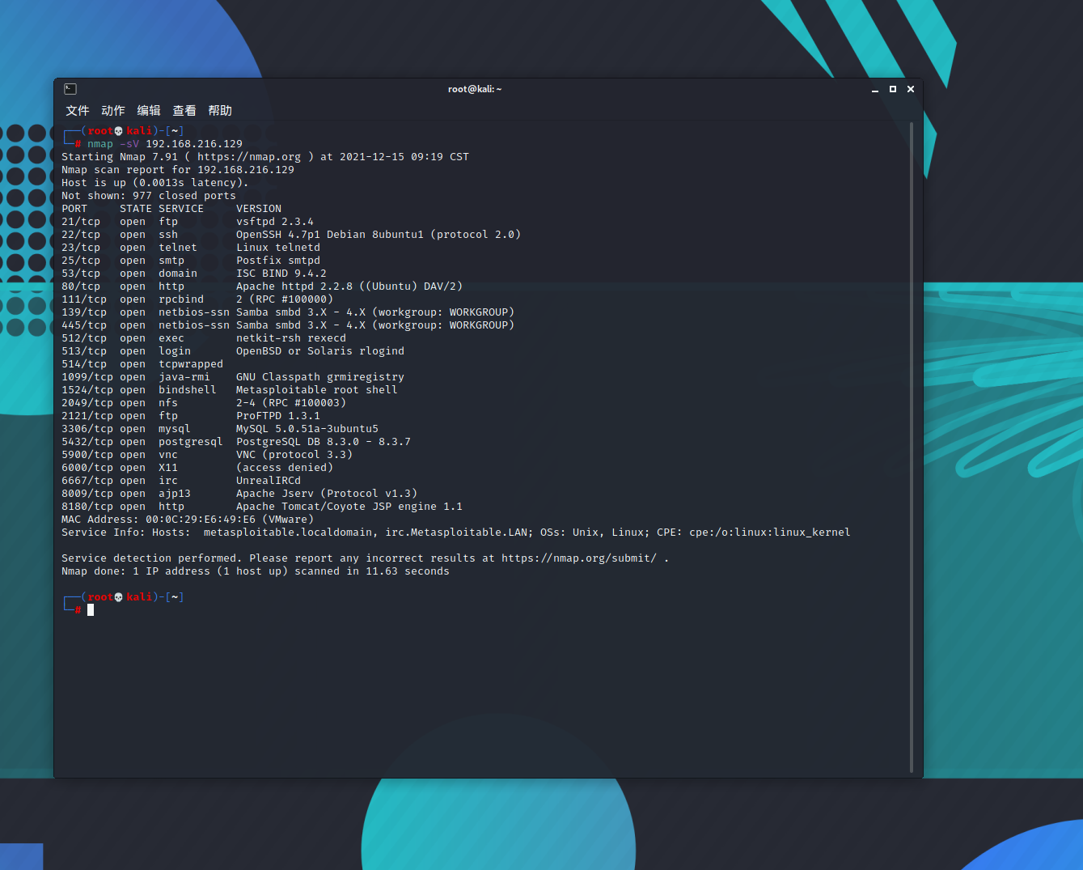The height and width of the screenshot is (870, 1083).
Task: Click the '53/tcp' port entry
Action: pyautogui.click(x=81, y=274)
